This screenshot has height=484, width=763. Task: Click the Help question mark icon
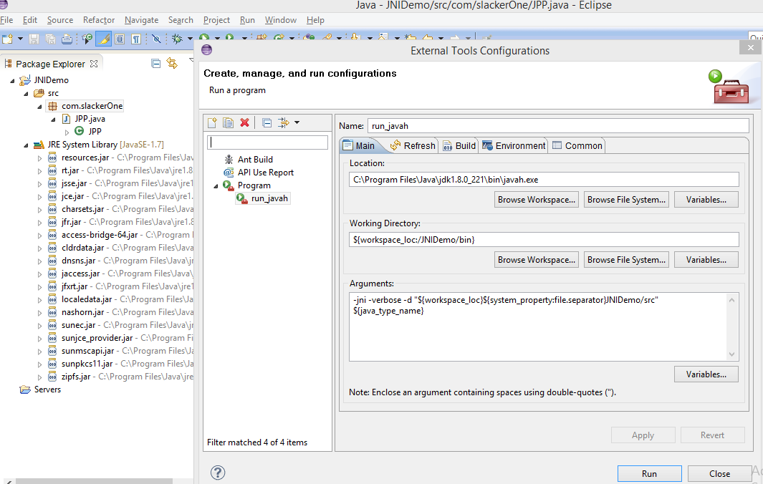click(x=218, y=473)
